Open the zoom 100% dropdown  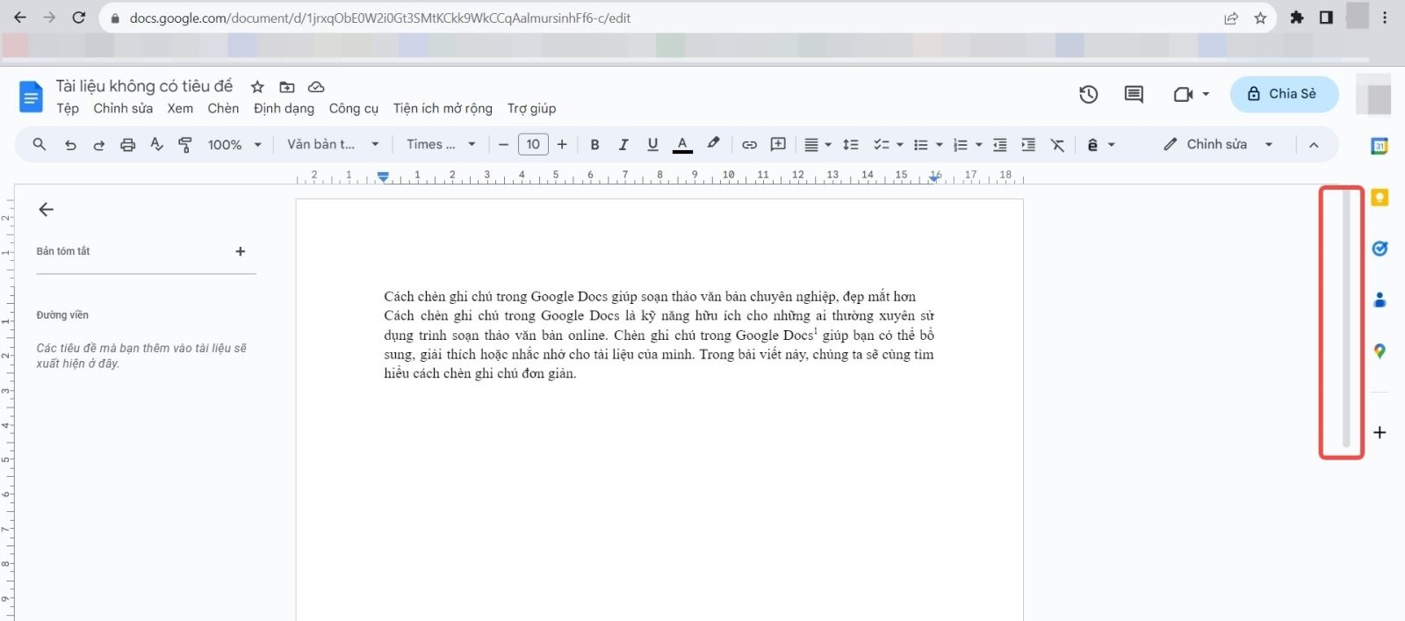[x=234, y=145]
